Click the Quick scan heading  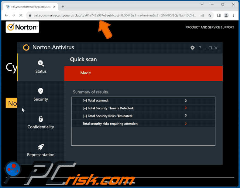click(84, 59)
